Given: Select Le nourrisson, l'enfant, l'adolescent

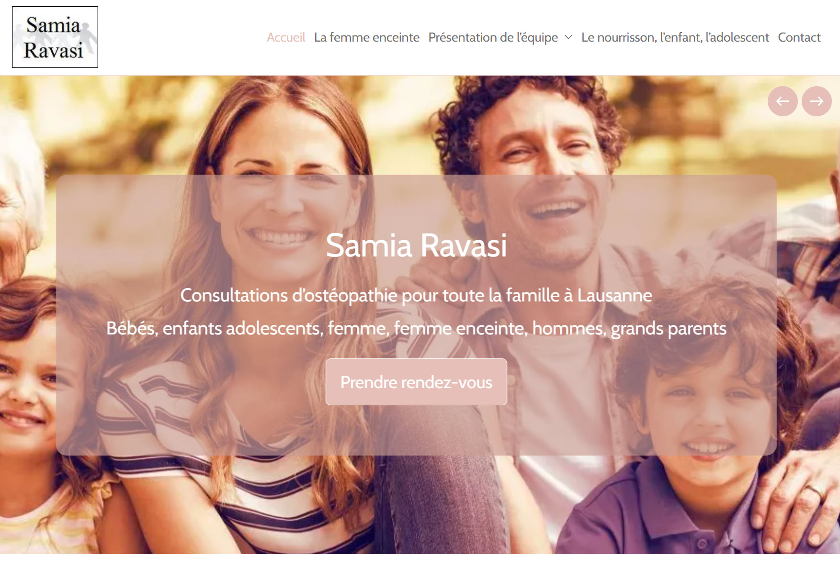Looking at the screenshot, I should point(675,37).
